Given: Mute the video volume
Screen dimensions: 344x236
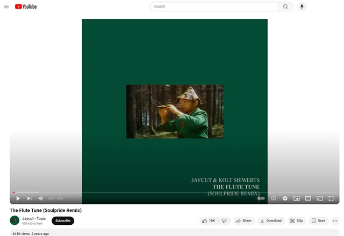Looking at the screenshot, I should coord(41,198).
